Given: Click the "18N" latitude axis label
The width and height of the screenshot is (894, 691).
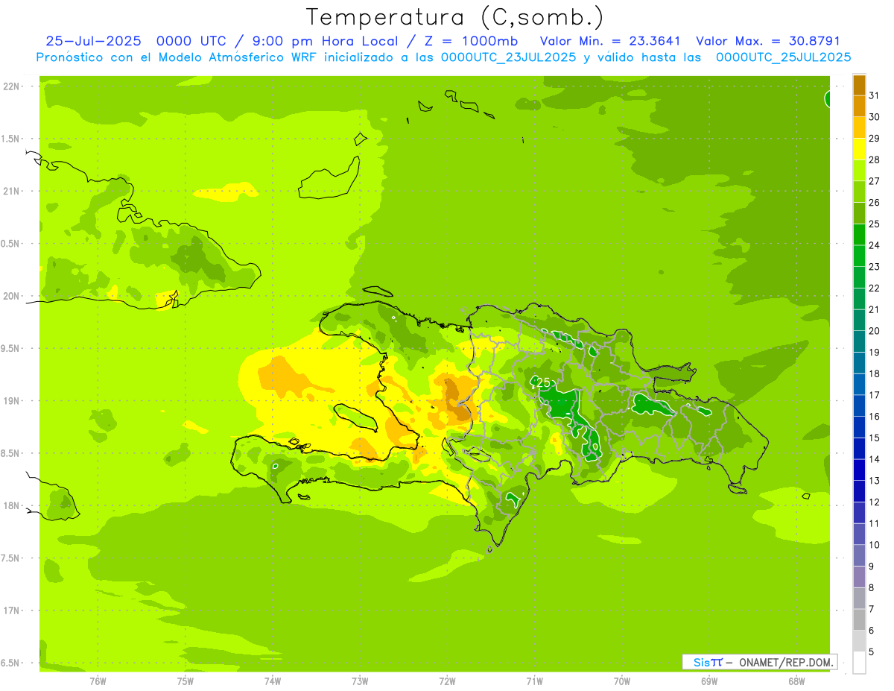Looking at the screenshot, I should pos(11,505).
